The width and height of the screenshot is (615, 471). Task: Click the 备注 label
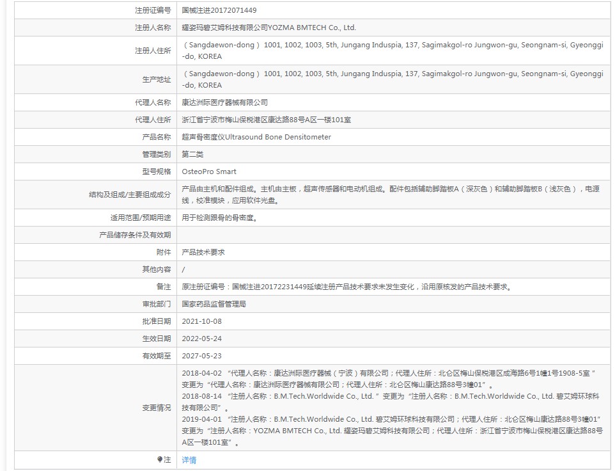[164, 287]
